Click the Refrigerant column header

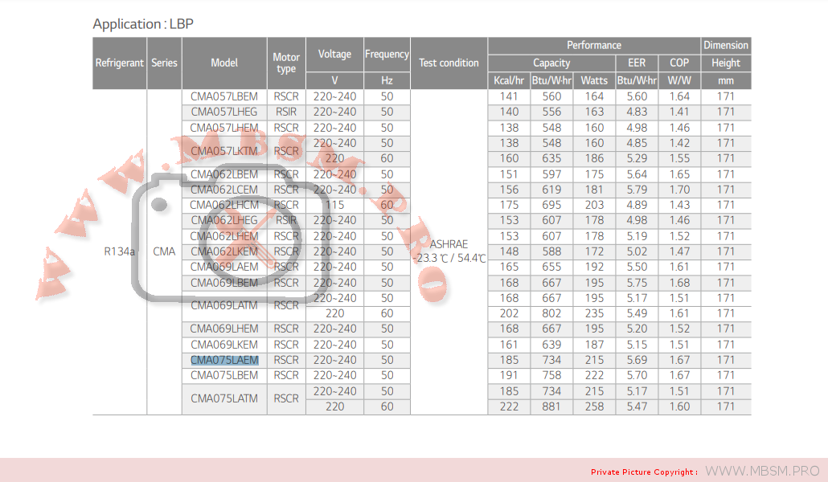click(x=120, y=63)
